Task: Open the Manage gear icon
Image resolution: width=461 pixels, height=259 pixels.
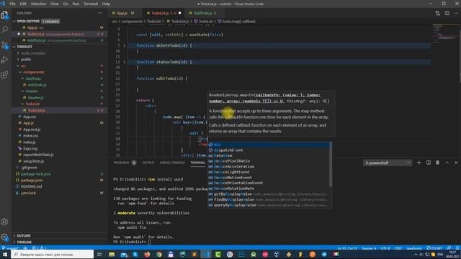Action: pos(5,237)
